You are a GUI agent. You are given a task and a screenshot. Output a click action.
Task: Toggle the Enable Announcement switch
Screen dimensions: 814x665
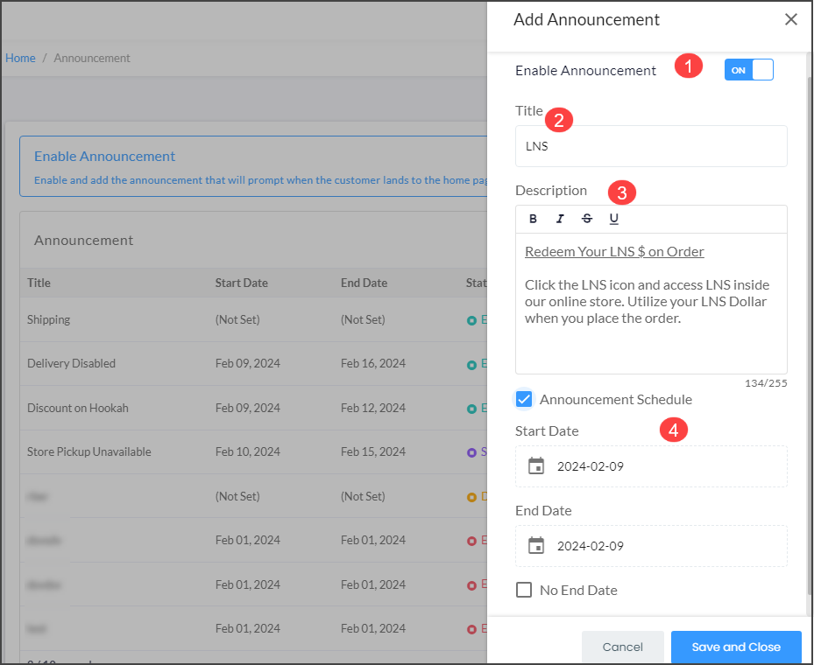point(748,70)
